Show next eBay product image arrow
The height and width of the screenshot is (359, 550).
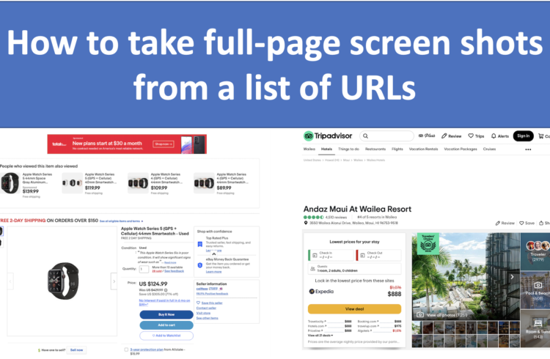[x=114, y=281]
